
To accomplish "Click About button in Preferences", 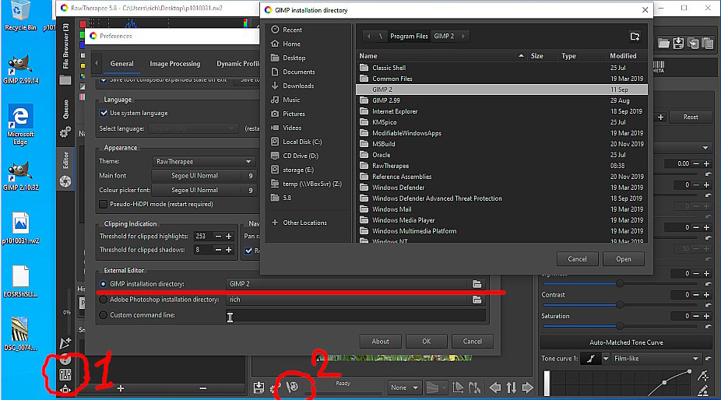I will tap(380, 342).
